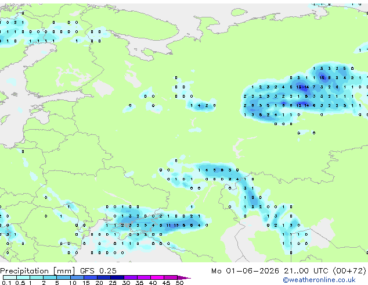
Task: Click the 35–40 mm legend color swatch
Action: tap(144, 277)
